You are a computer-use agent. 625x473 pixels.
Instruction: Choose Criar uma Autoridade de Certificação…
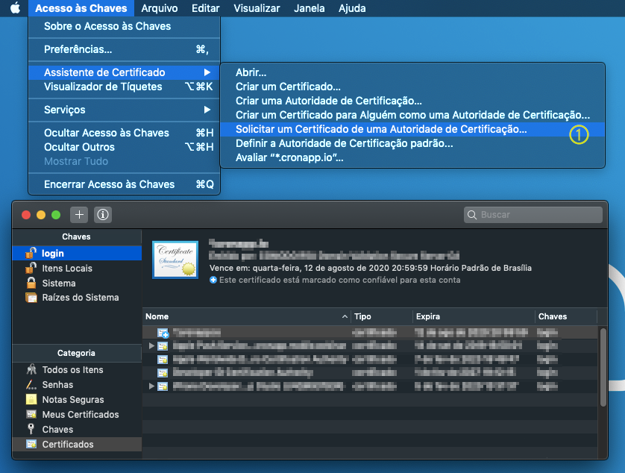coord(412,101)
